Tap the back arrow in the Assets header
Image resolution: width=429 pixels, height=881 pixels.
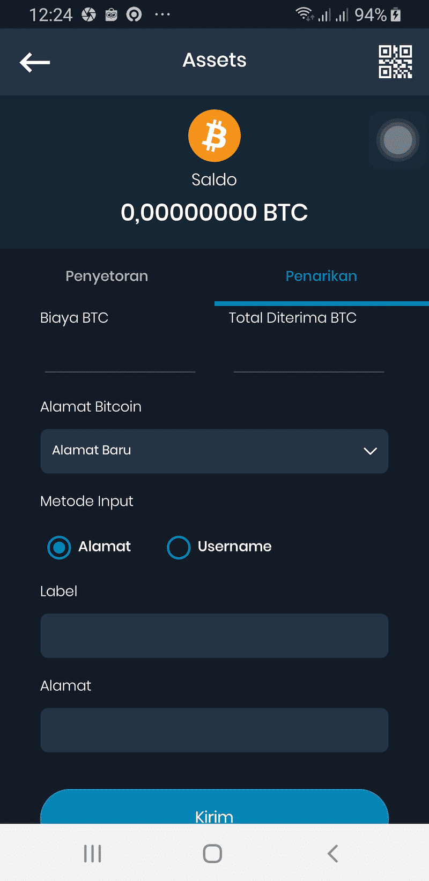coord(34,62)
